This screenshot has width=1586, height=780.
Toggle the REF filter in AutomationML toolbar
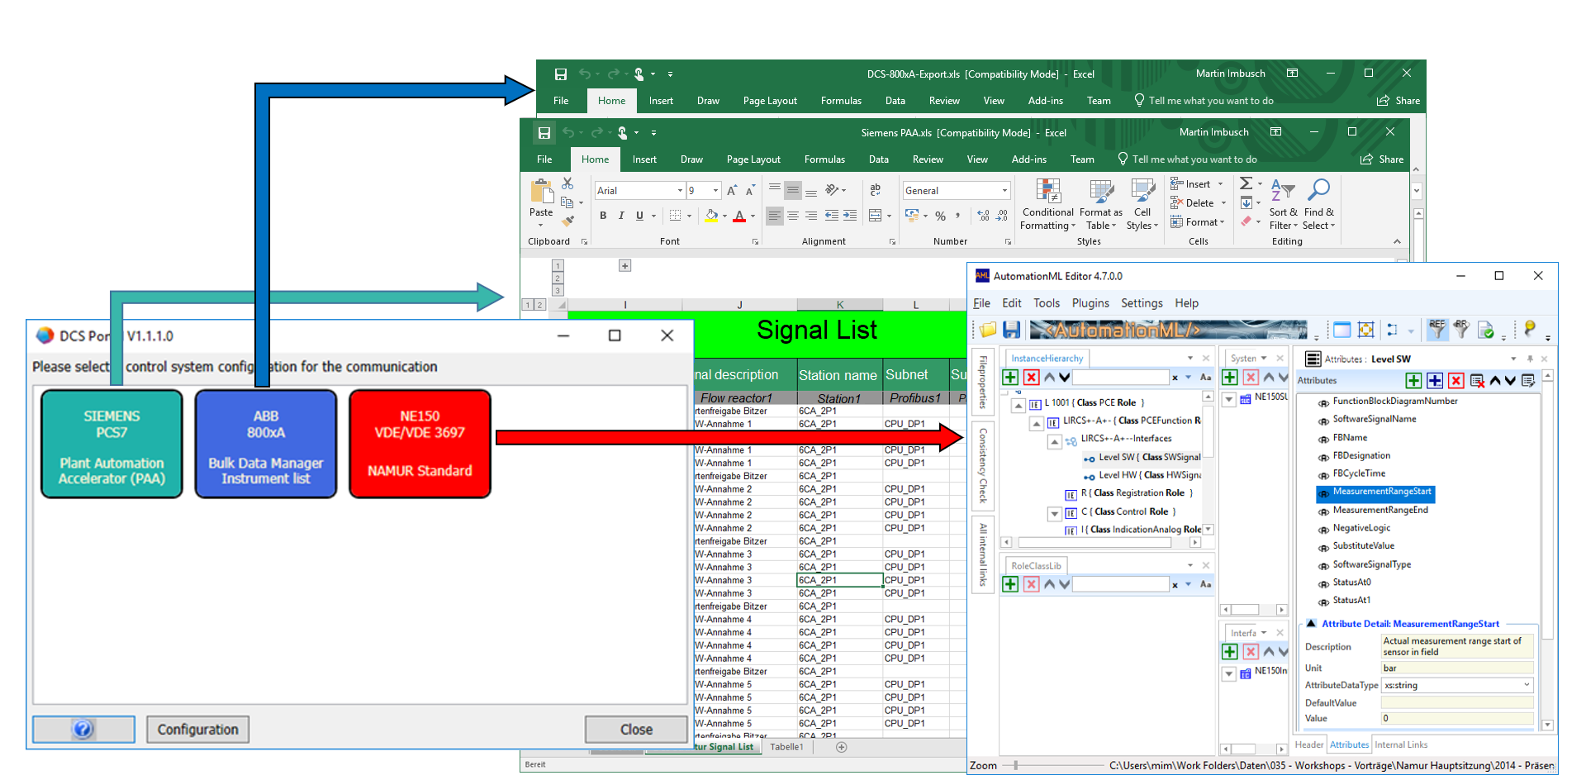[1437, 330]
